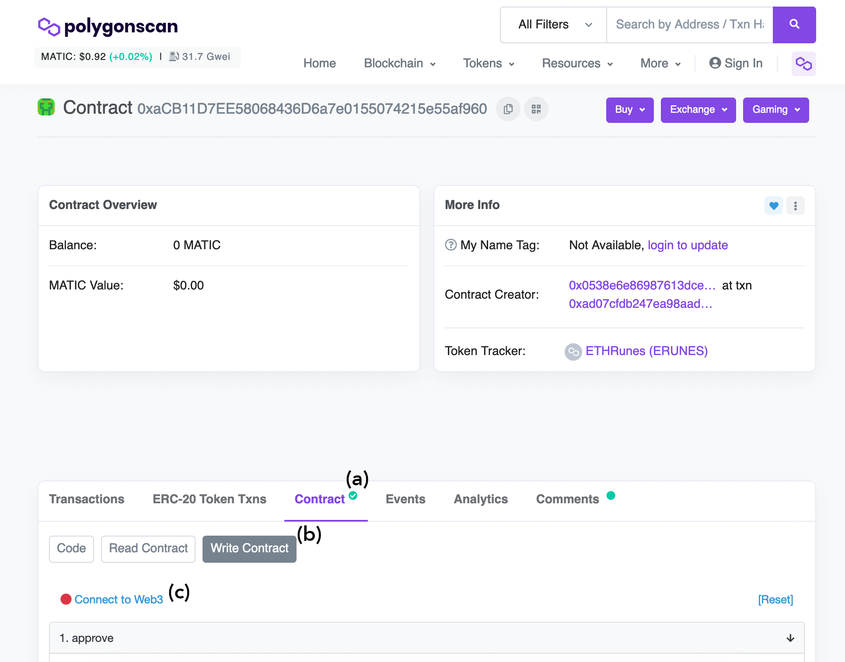This screenshot has width=845, height=662.
Task: Click the search by address input field
Action: point(689,24)
